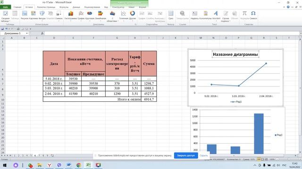Click the Ряд1 legend of bar chart

point(278,135)
